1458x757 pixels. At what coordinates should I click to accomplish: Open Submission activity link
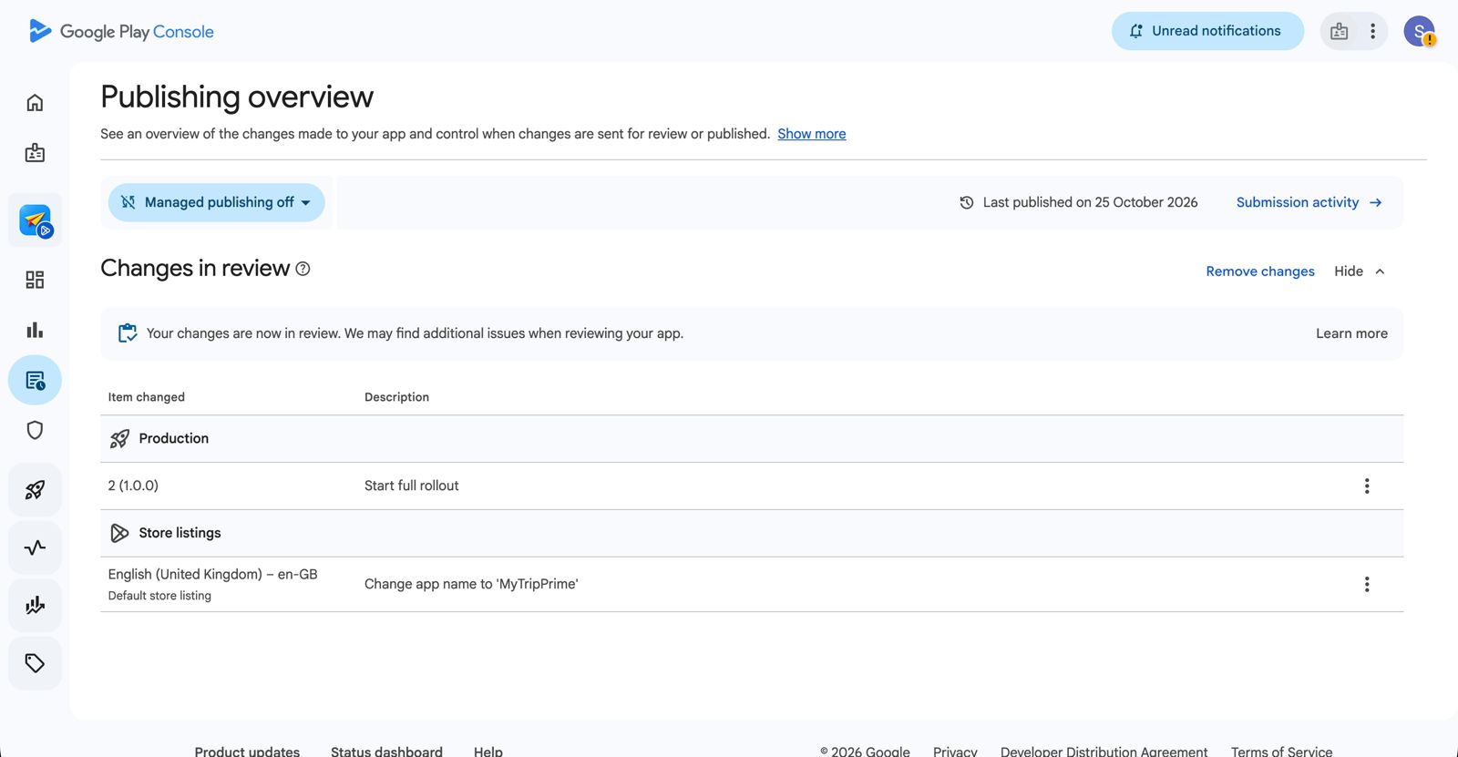click(1309, 202)
